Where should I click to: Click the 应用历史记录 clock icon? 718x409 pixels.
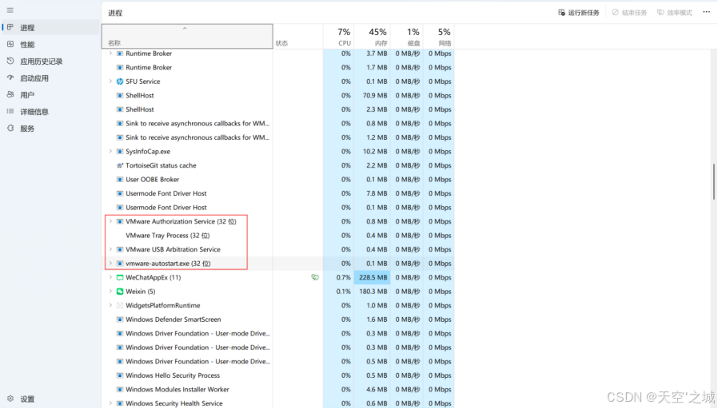(10, 61)
